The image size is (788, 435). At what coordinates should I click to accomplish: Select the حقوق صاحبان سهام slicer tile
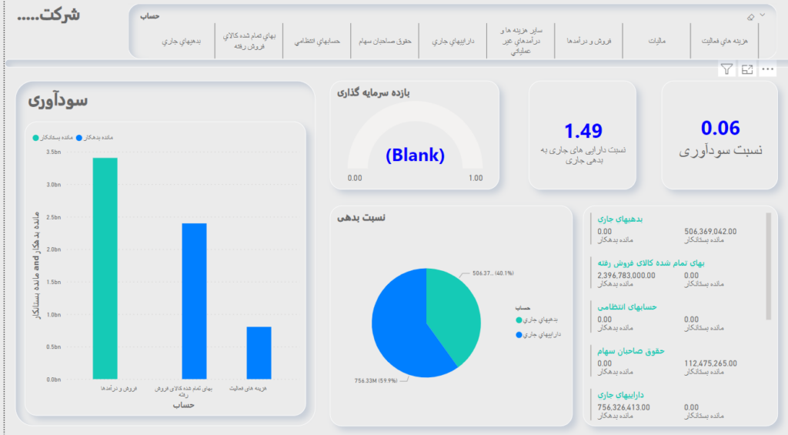tap(385, 42)
